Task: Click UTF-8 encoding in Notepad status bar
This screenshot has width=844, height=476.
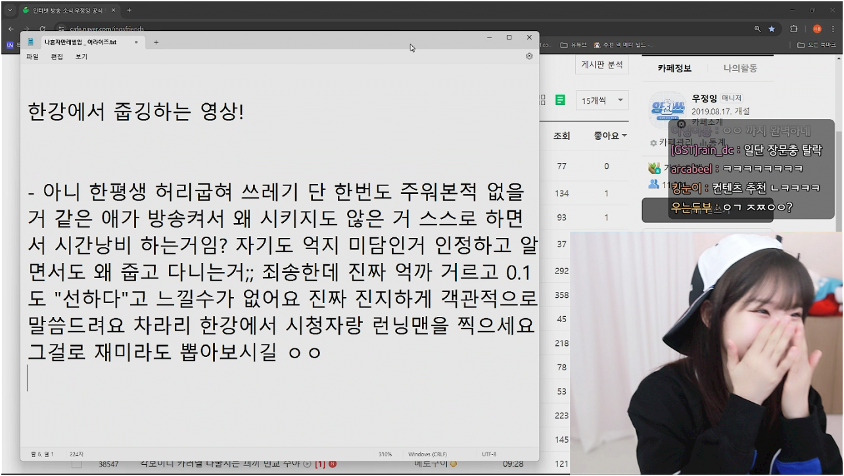Action: click(x=488, y=453)
